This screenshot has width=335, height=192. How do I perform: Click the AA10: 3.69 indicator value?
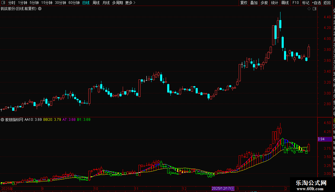point(33,120)
